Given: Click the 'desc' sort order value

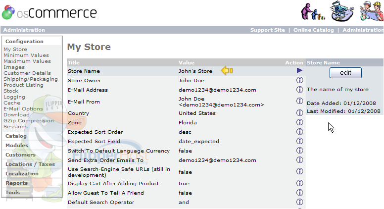Looking at the screenshot, I should tap(185, 132).
